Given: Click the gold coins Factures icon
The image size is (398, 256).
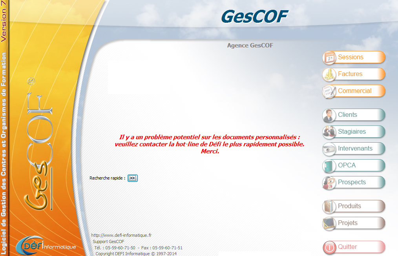Looking at the screenshot, I should 329,74.
